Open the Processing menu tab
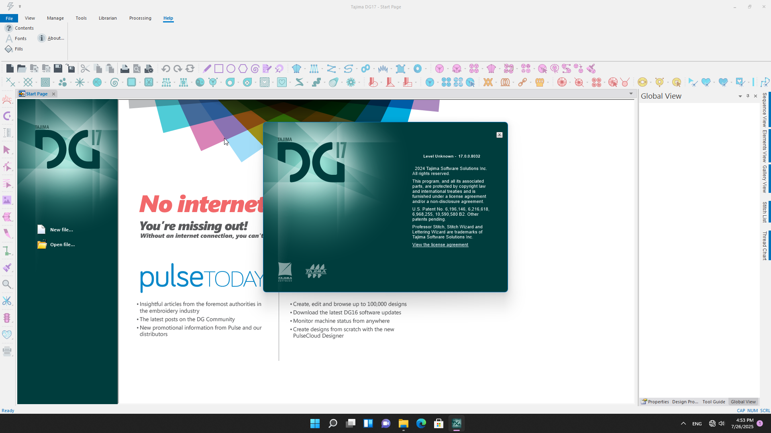This screenshot has width=771, height=433. click(140, 18)
